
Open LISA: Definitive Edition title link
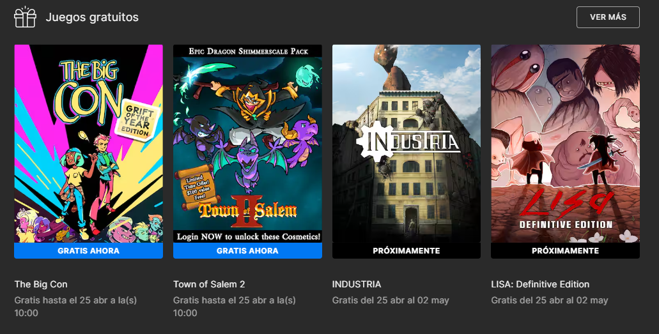pos(540,284)
